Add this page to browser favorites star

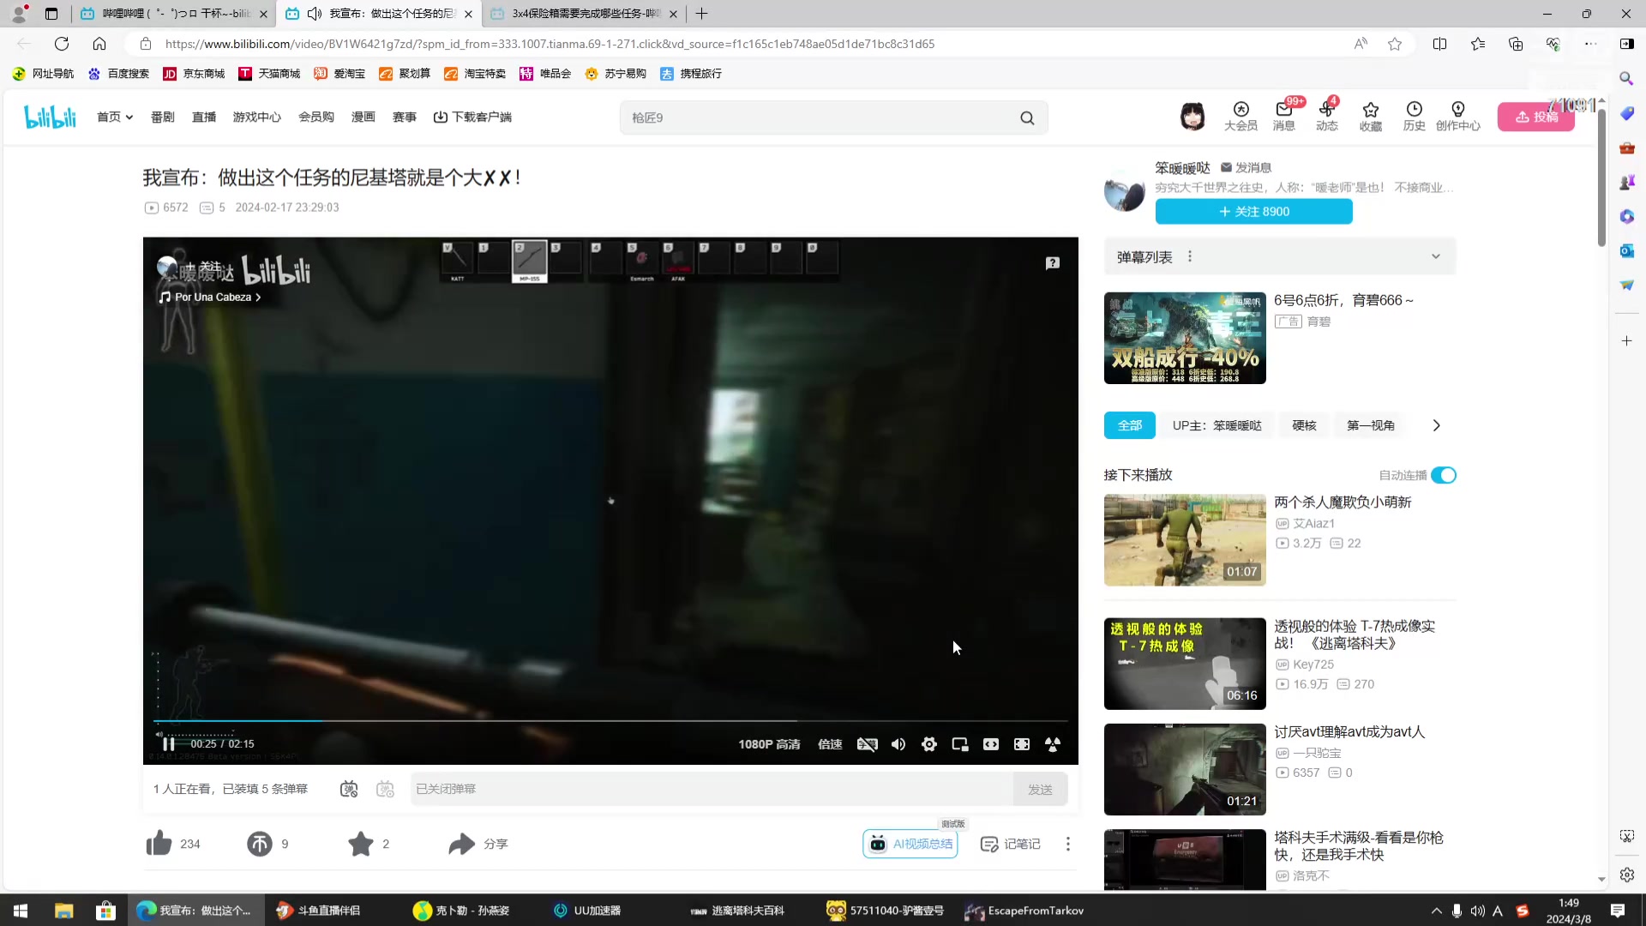click(1395, 44)
